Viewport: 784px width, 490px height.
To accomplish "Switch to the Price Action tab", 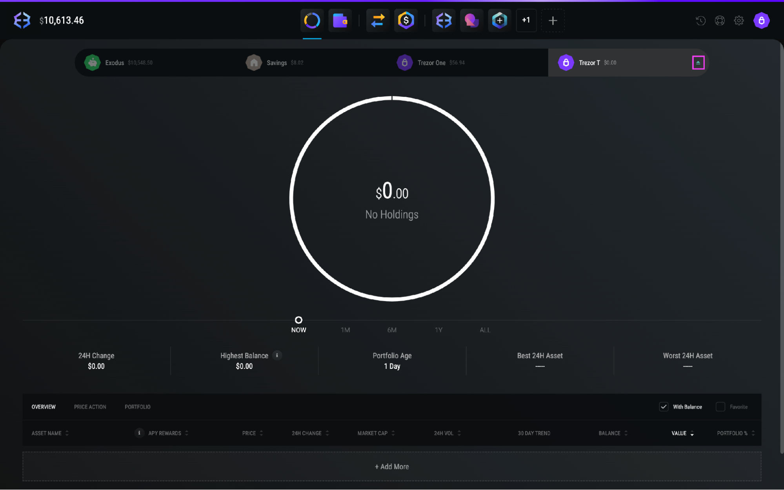I will (x=90, y=407).
